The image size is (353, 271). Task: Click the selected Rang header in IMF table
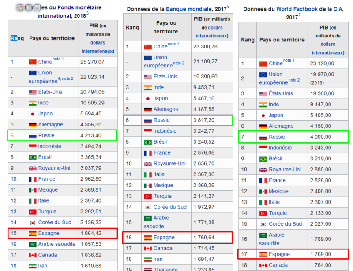[x=17, y=38]
